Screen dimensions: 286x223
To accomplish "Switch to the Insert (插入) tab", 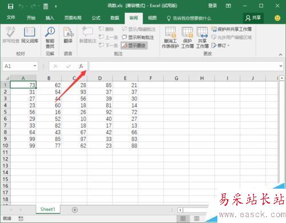I will click(x=50, y=18).
